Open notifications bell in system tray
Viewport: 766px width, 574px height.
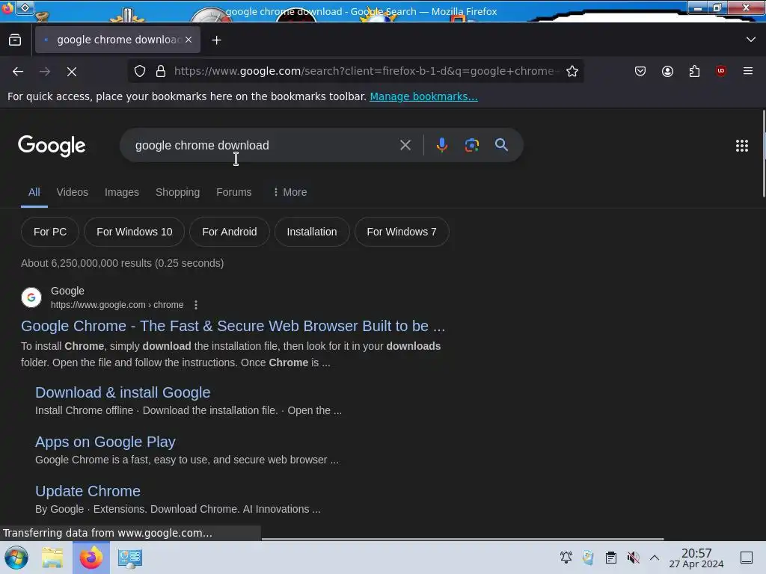(x=566, y=558)
